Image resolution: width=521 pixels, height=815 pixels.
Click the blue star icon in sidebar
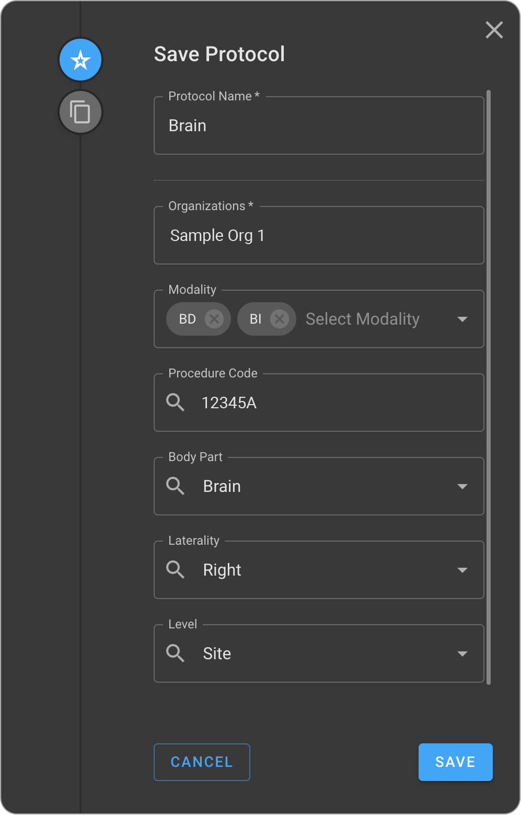pos(80,60)
